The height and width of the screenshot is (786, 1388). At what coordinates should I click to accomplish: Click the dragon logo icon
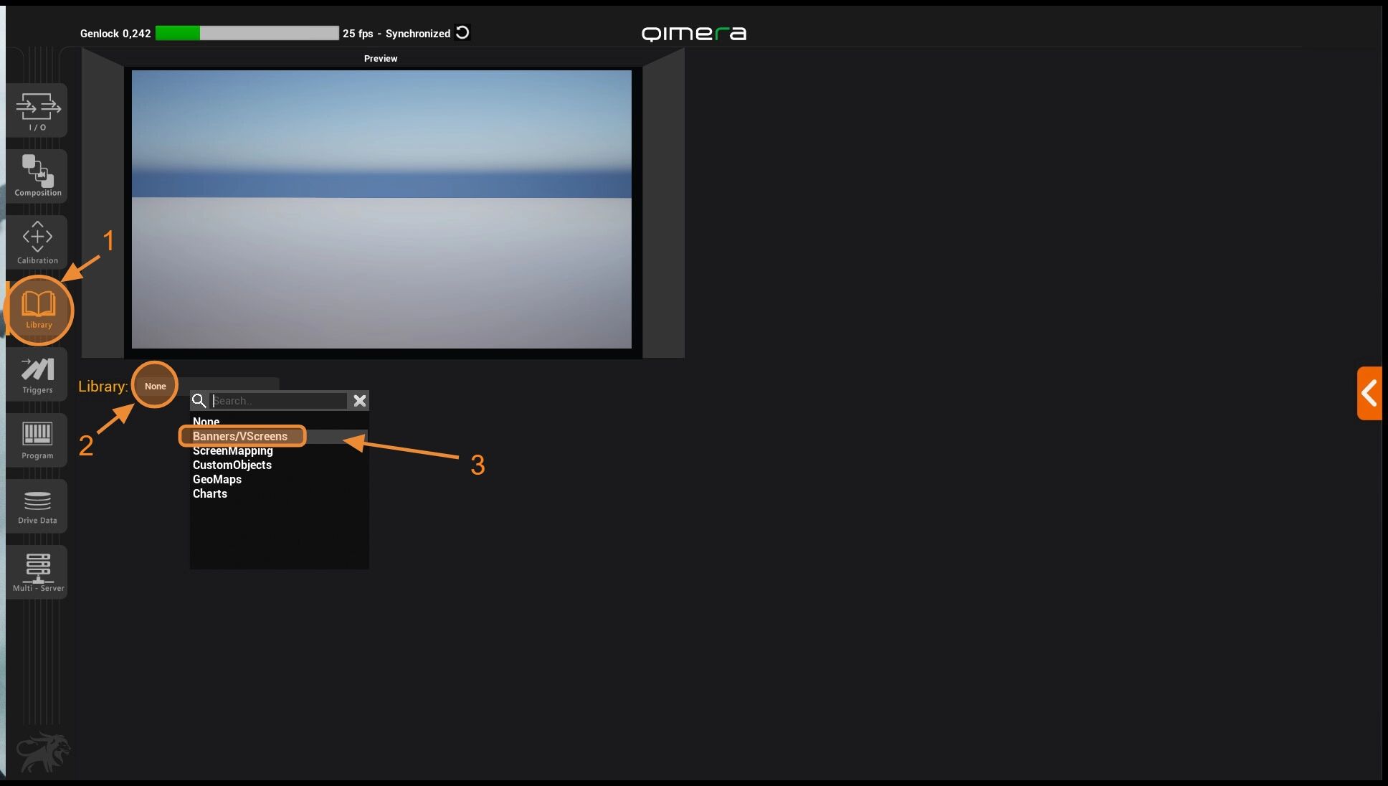pos(43,752)
